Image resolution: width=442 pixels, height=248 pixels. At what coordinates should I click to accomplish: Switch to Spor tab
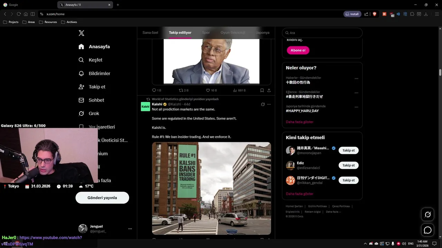[x=206, y=32]
